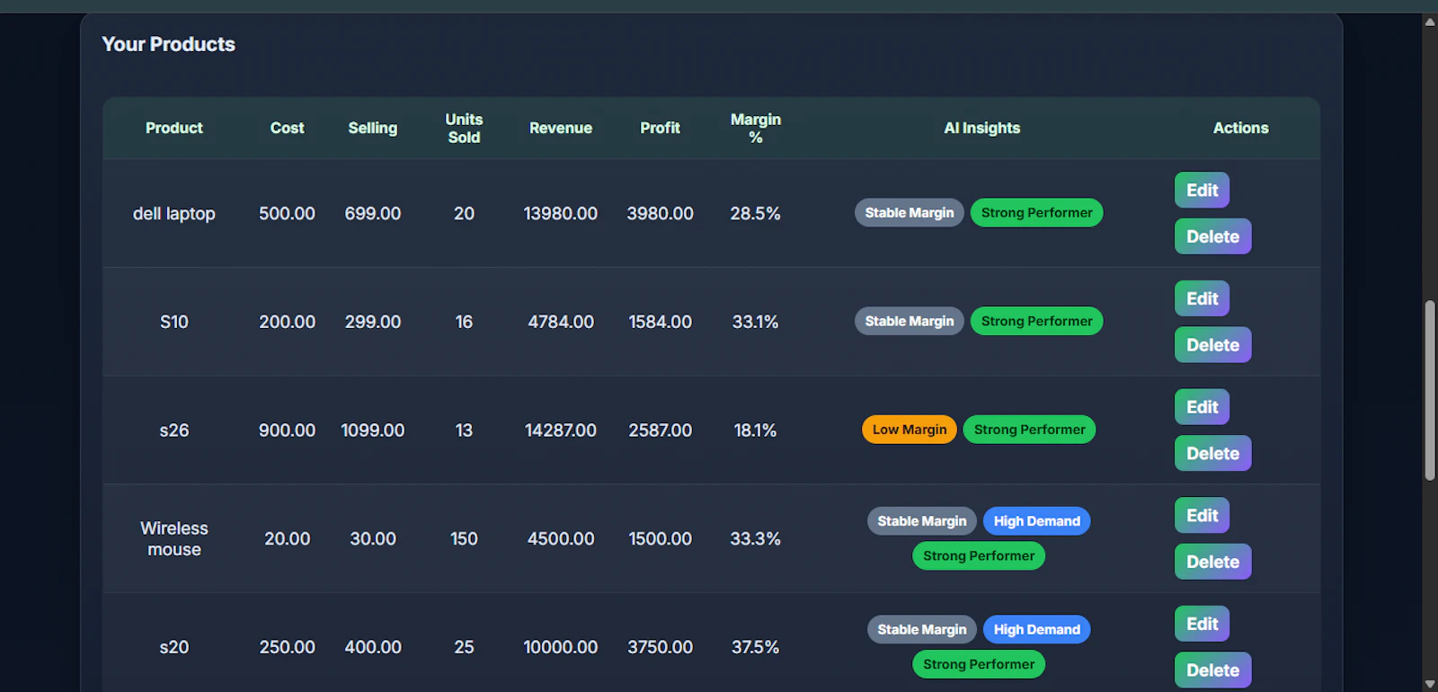Click the 33.1% margin value
Screen dimensions: 1438x692
(x=756, y=322)
